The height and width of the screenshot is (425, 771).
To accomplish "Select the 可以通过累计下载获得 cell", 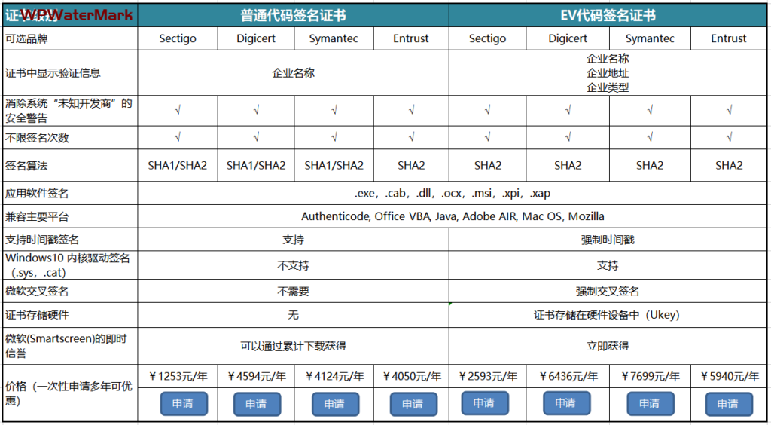I will point(293,346).
